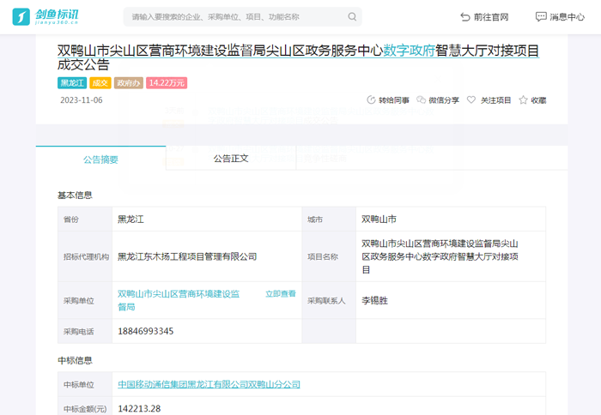The height and width of the screenshot is (415, 601).
Task: Click the 黑龙江 region tag
Action: pyautogui.click(x=72, y=83)
